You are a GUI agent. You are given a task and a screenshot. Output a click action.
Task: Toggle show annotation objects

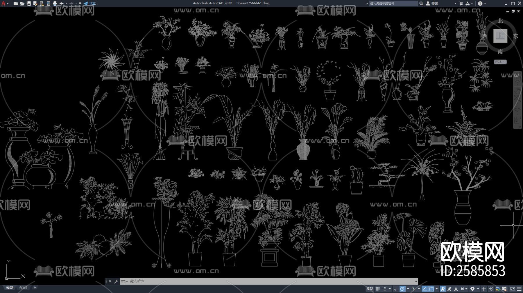[443, 289]
